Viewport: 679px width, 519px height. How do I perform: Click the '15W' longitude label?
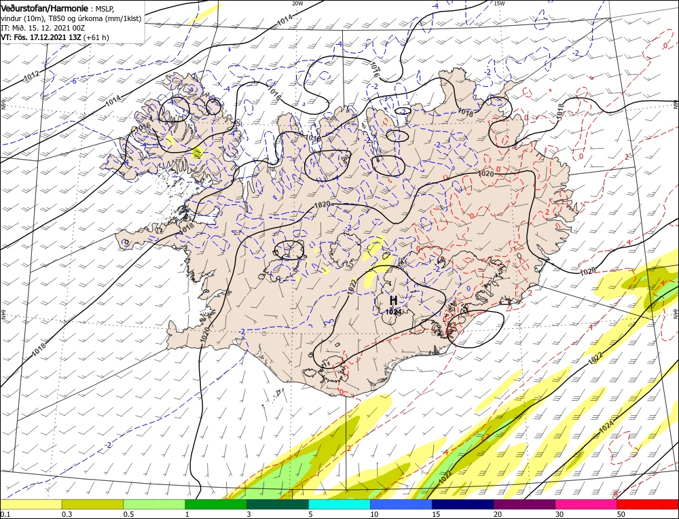(499, 3)
